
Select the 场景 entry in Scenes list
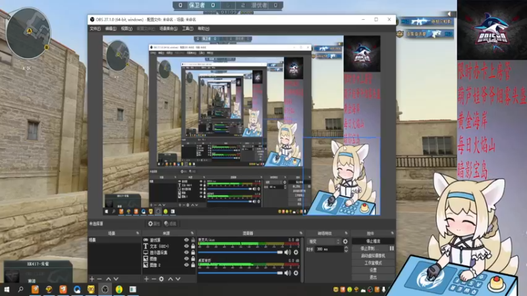coord(114,240)
